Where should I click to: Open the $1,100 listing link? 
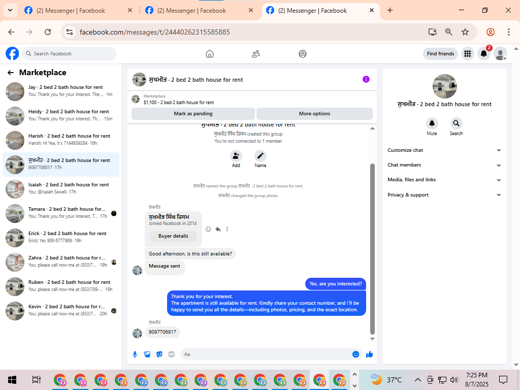pos(178,103)
